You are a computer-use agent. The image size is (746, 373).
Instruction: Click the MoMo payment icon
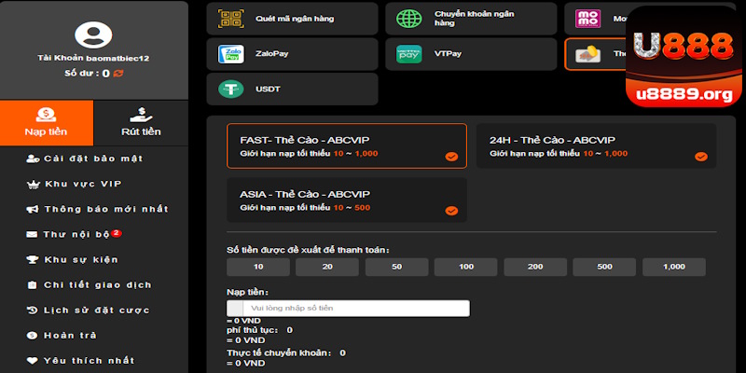[x=588, y=18]
